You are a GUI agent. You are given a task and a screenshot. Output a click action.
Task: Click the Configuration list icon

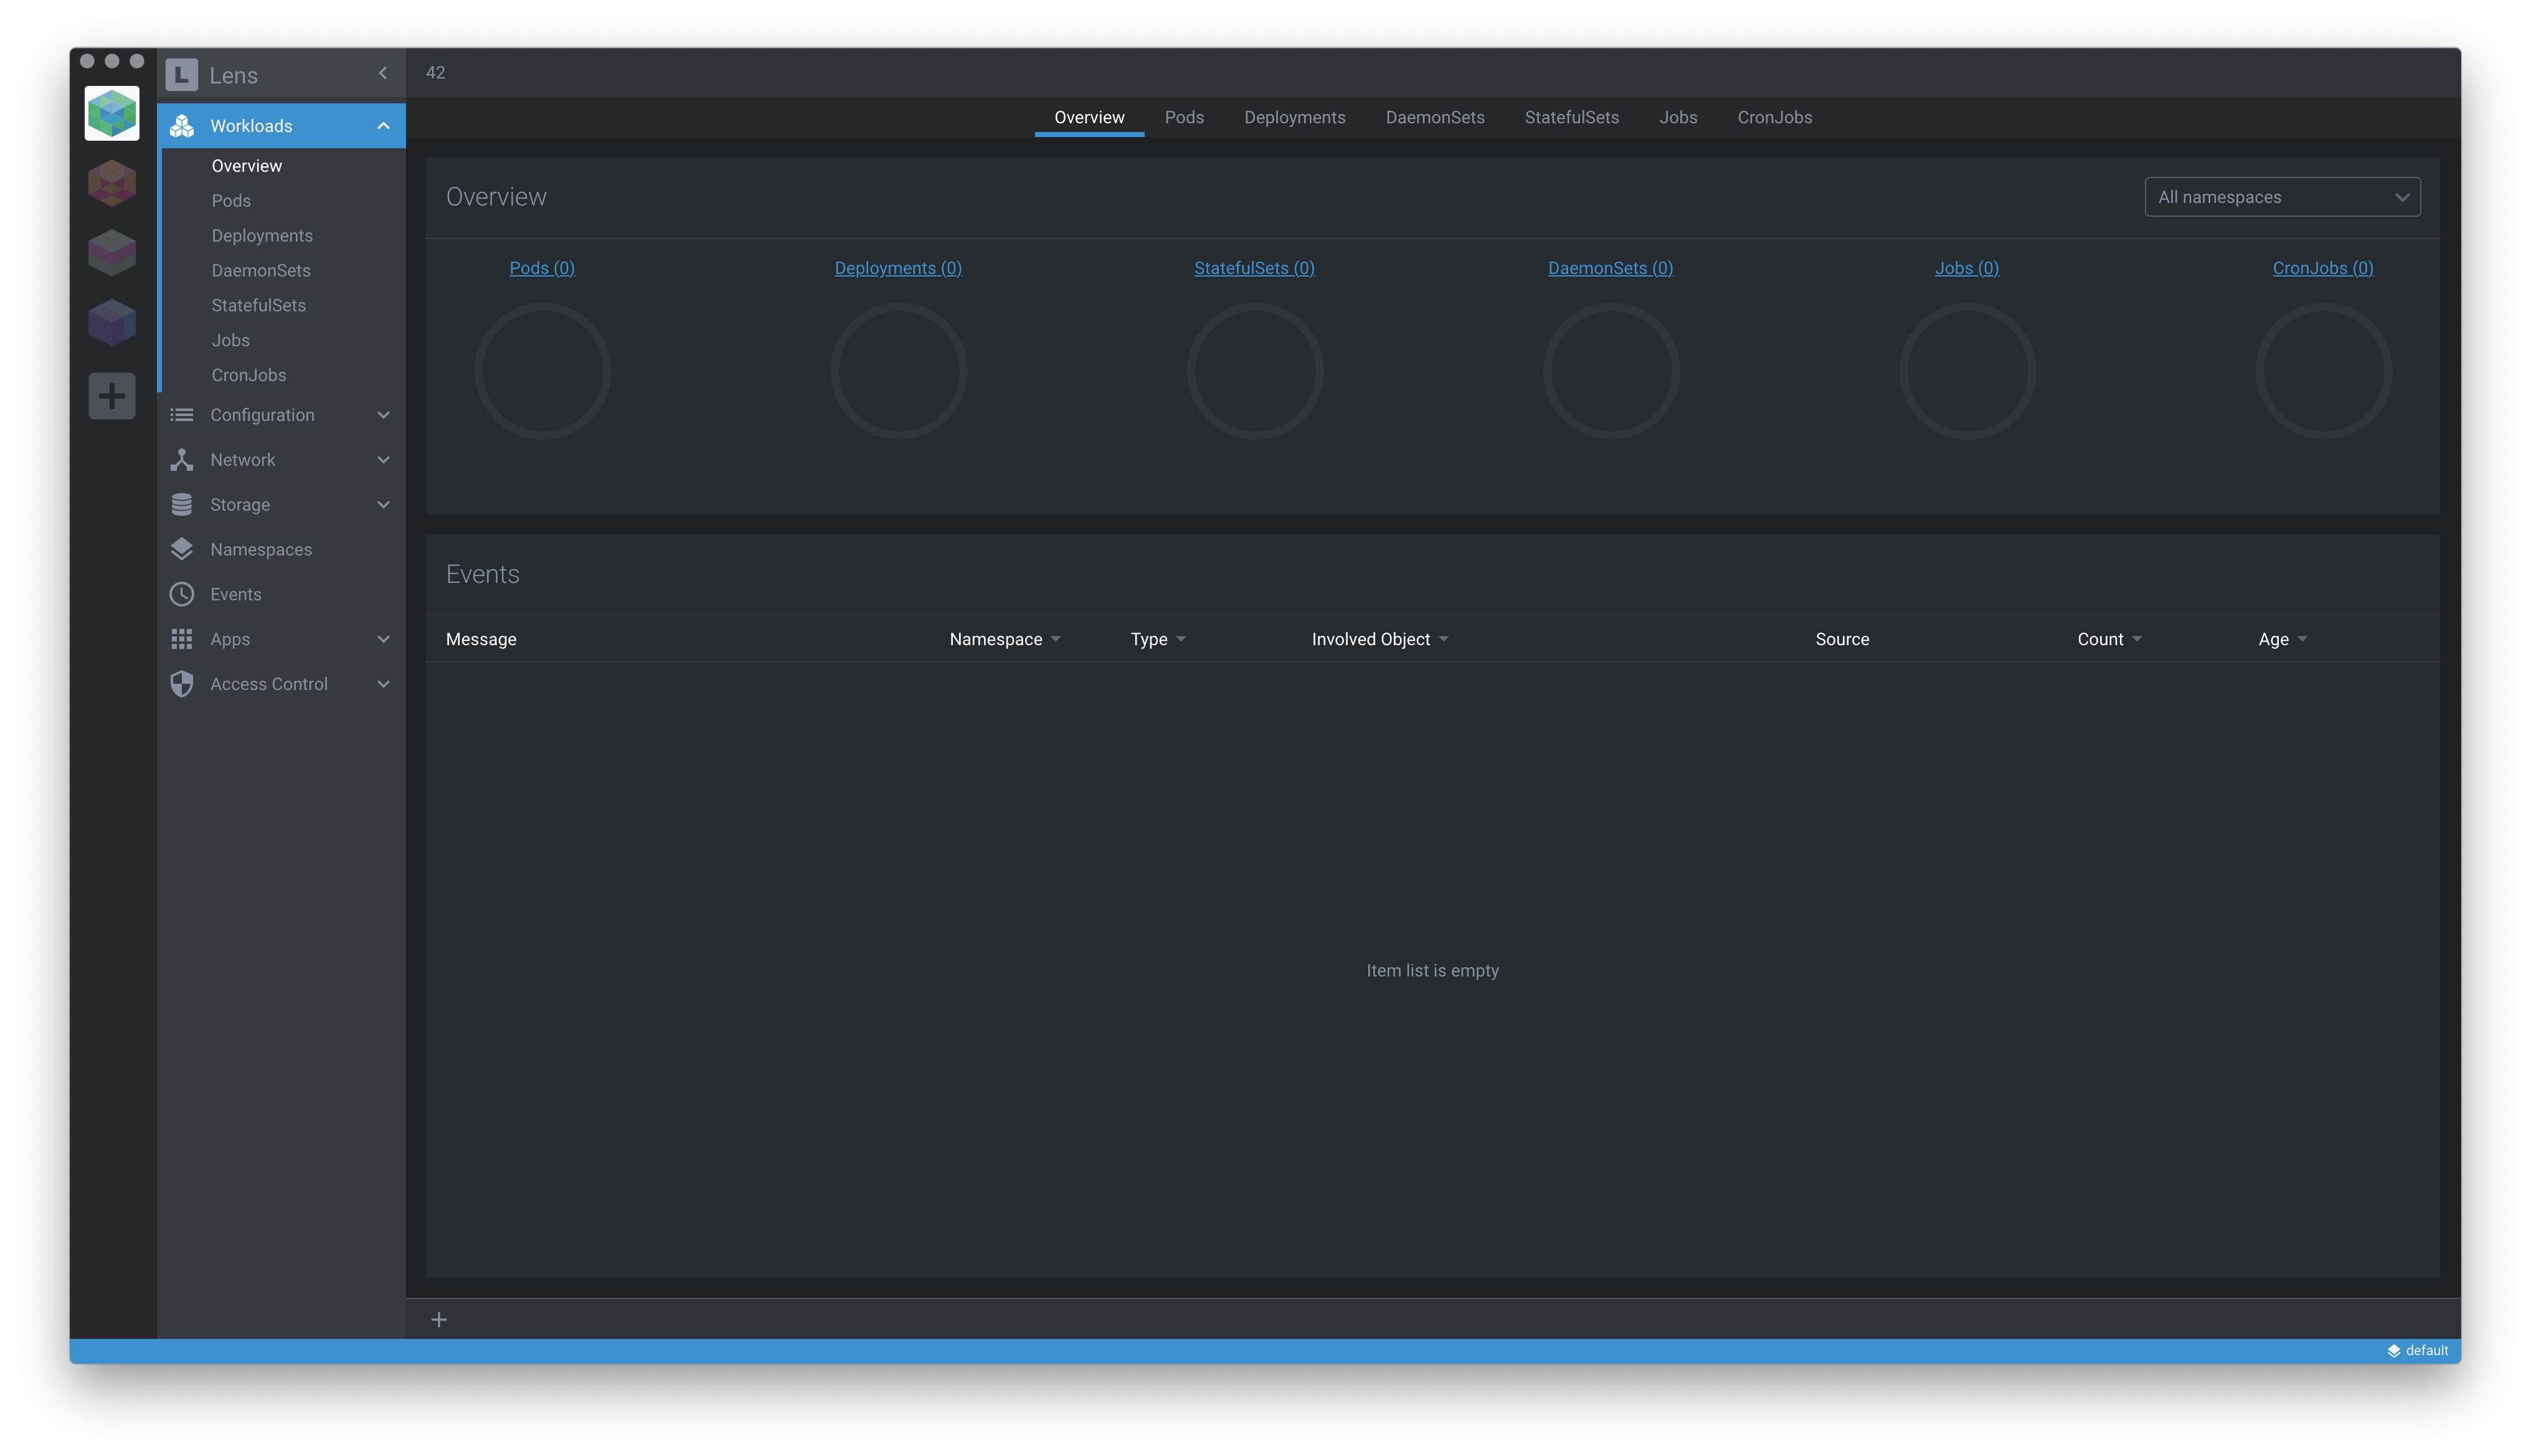(182, 415)
